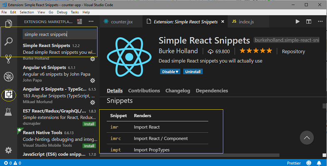Click the five-star rating
Viewport: 327px width, 166px height.
click(x=256, y=50)
